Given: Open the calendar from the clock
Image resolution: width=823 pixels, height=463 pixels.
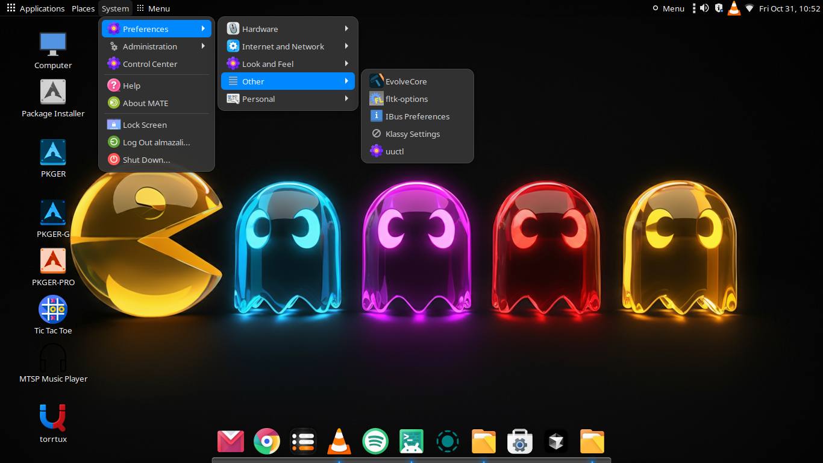Looking at the screenshot, I should [x=789, y=8].
